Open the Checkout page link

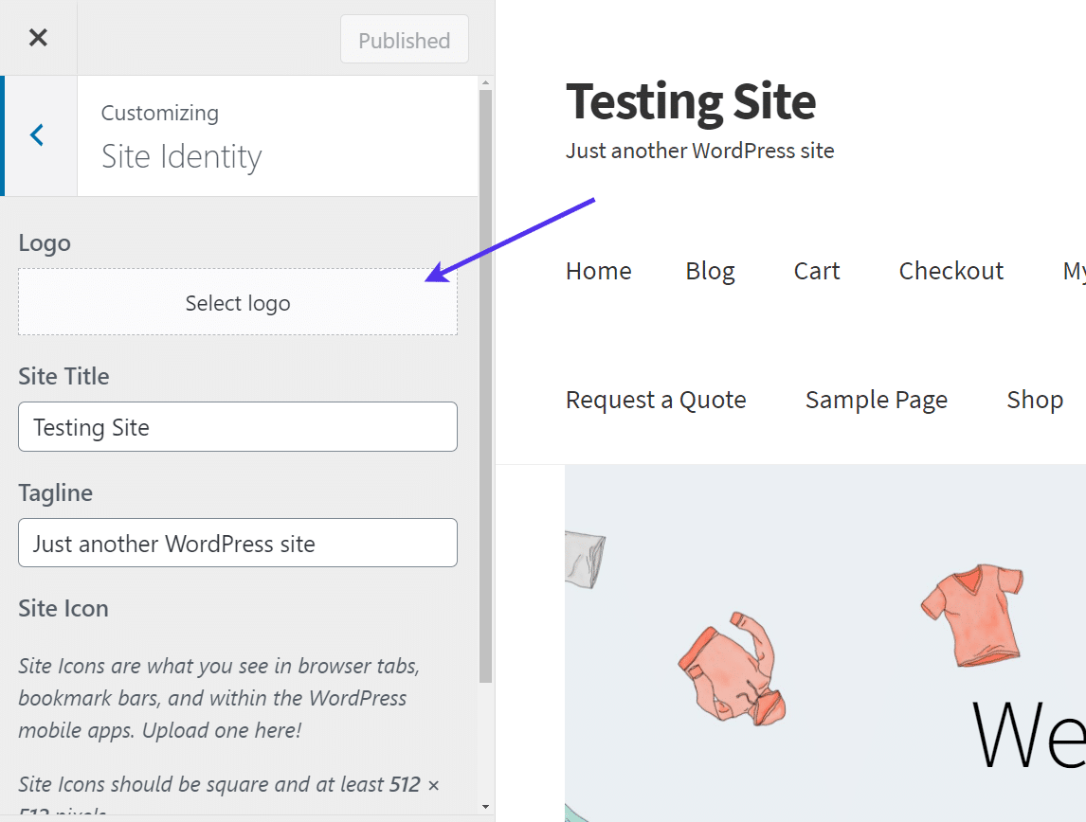coord(950,271)
